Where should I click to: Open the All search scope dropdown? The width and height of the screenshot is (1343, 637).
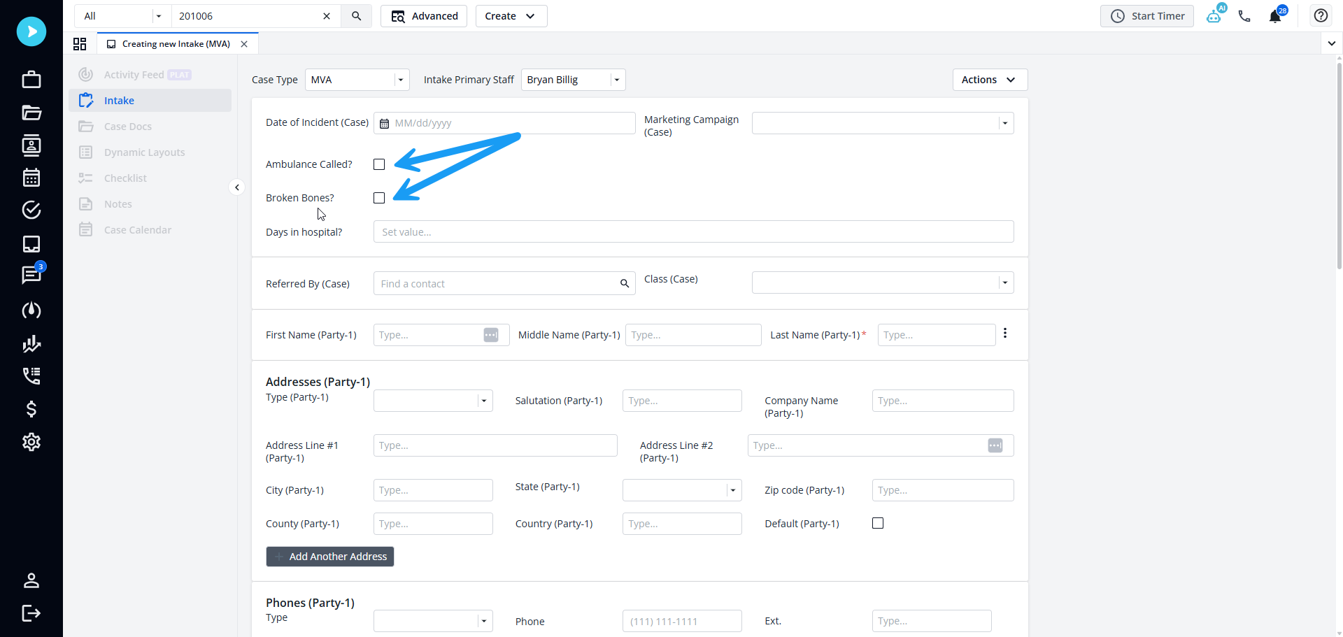pos(123,16)
